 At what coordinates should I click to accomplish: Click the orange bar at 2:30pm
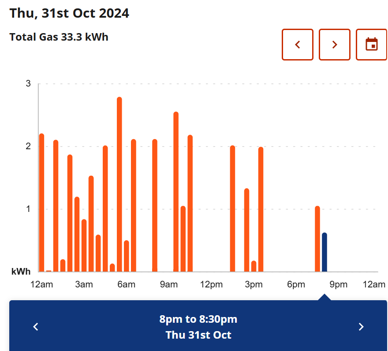pos(246,230)
